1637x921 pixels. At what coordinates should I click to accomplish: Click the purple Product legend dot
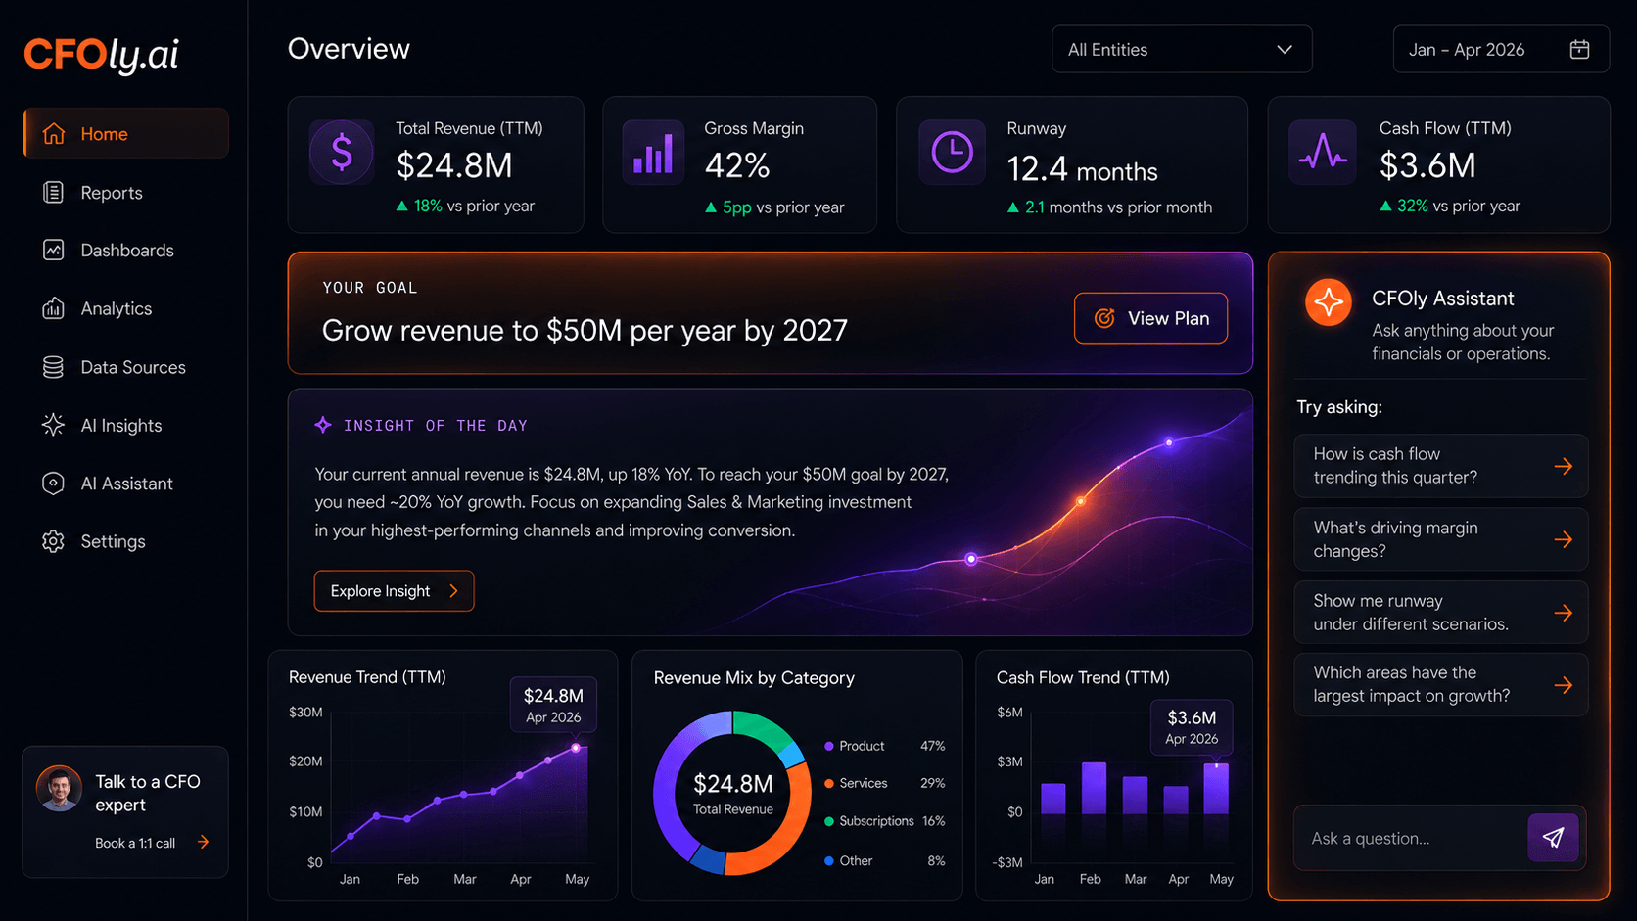829,746
